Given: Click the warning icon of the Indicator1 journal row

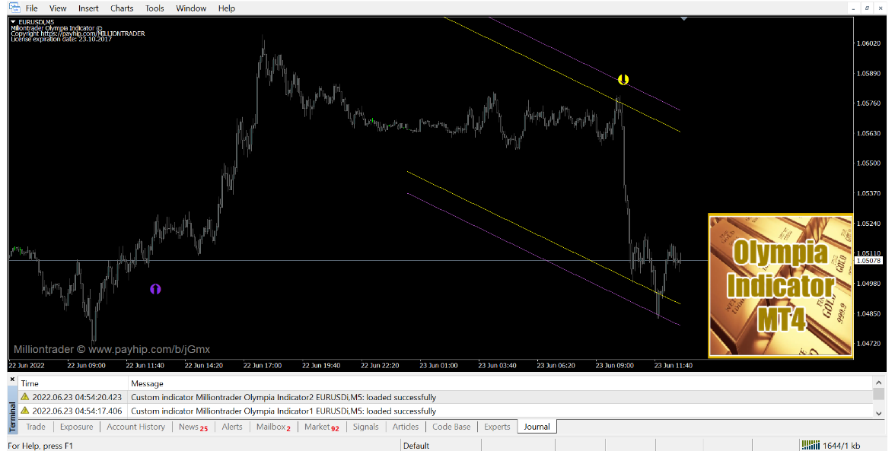Looking at the screenshot, I should 25,411.
